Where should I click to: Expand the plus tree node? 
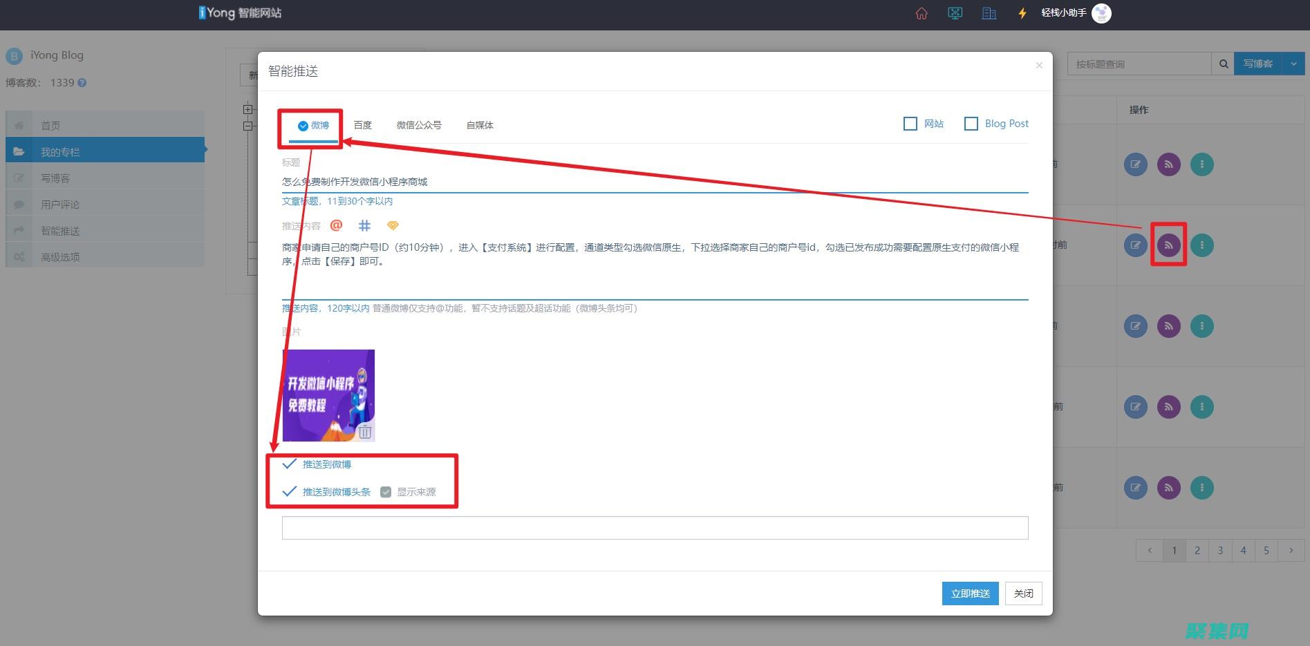247,109
